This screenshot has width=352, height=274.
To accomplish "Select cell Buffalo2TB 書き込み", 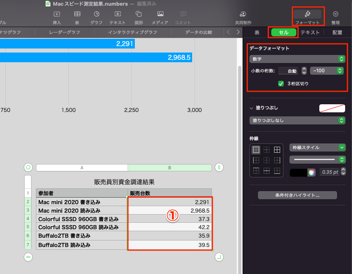I will pos(82,236).
